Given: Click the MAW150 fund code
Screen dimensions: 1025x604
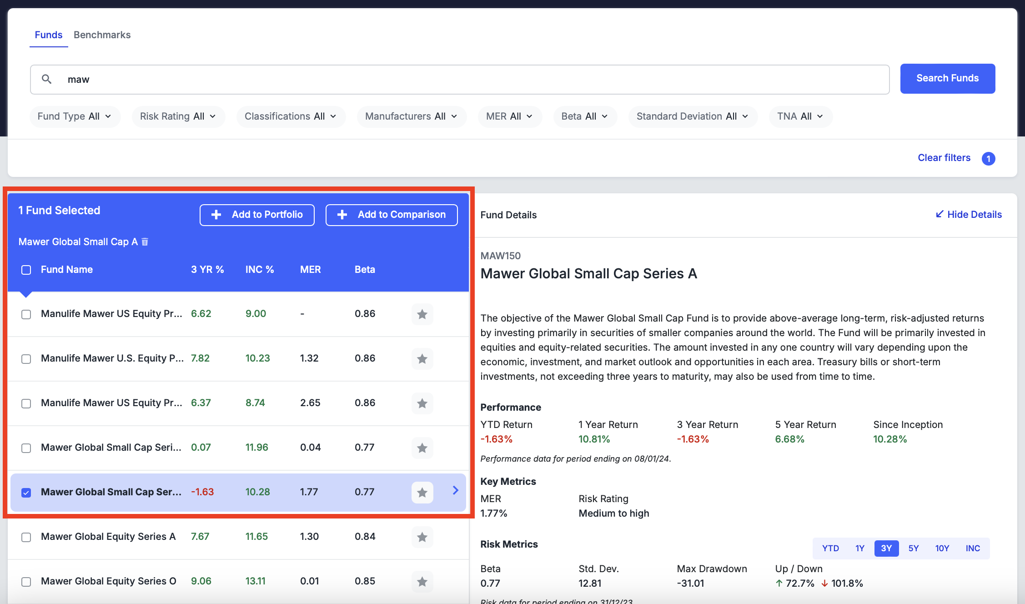Looking at the screenshot, I should [500, 256].
